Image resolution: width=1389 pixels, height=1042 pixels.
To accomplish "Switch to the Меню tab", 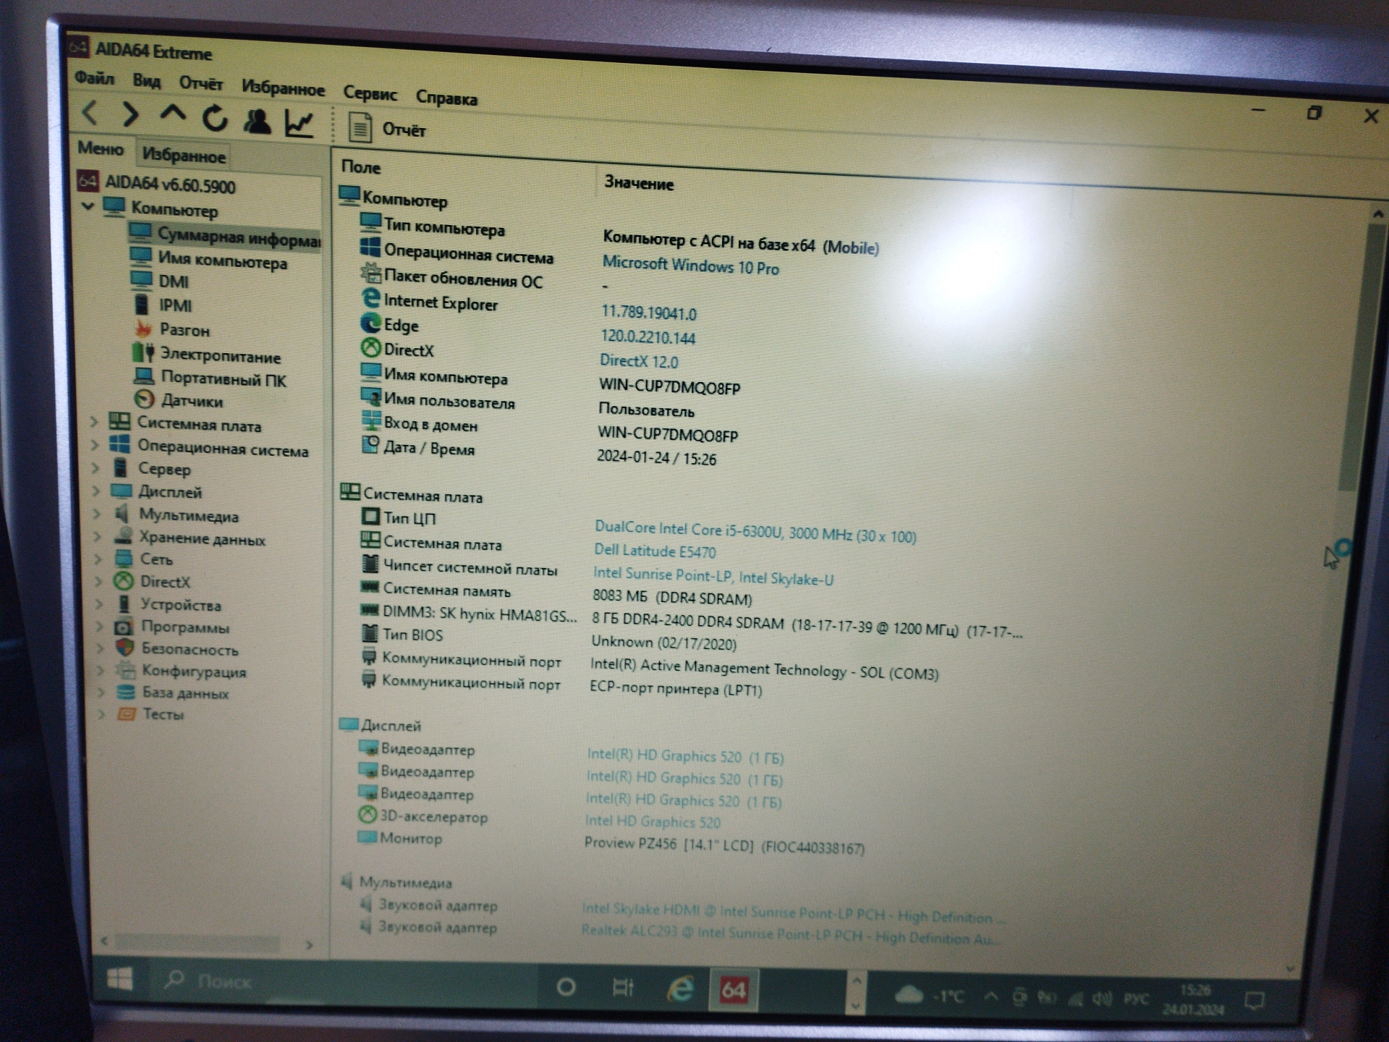I will click(x=101, y=148).
